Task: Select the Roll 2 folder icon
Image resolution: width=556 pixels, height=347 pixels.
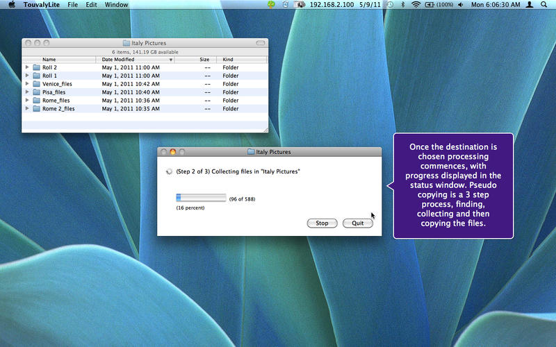Action: click(x=37, y=67)
